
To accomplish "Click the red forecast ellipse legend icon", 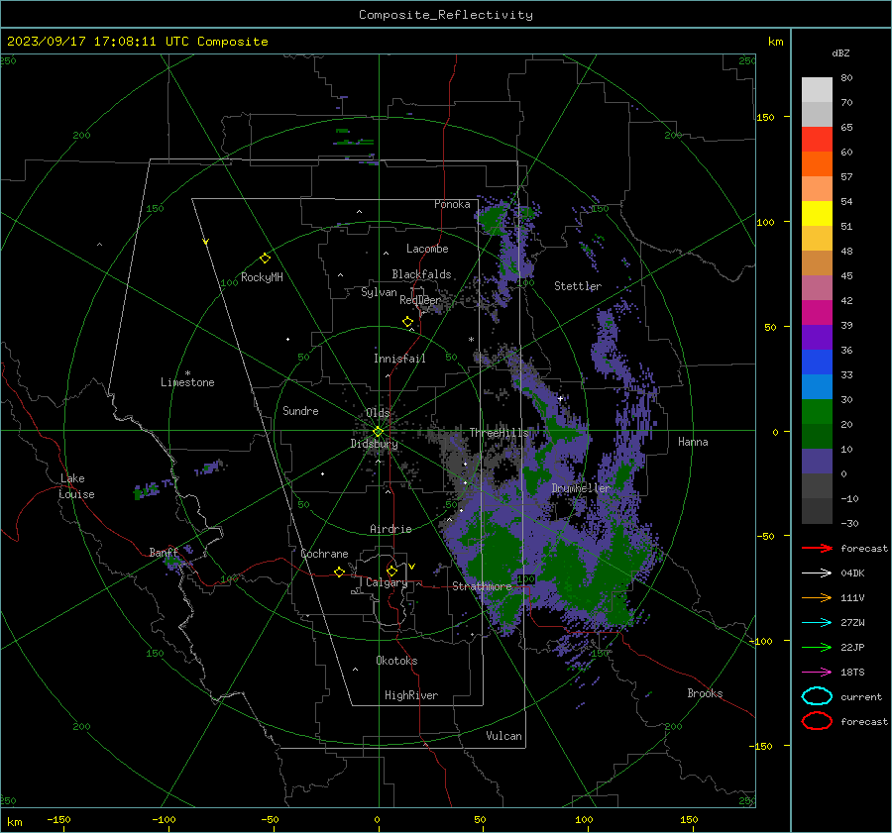I will point(817,721).
